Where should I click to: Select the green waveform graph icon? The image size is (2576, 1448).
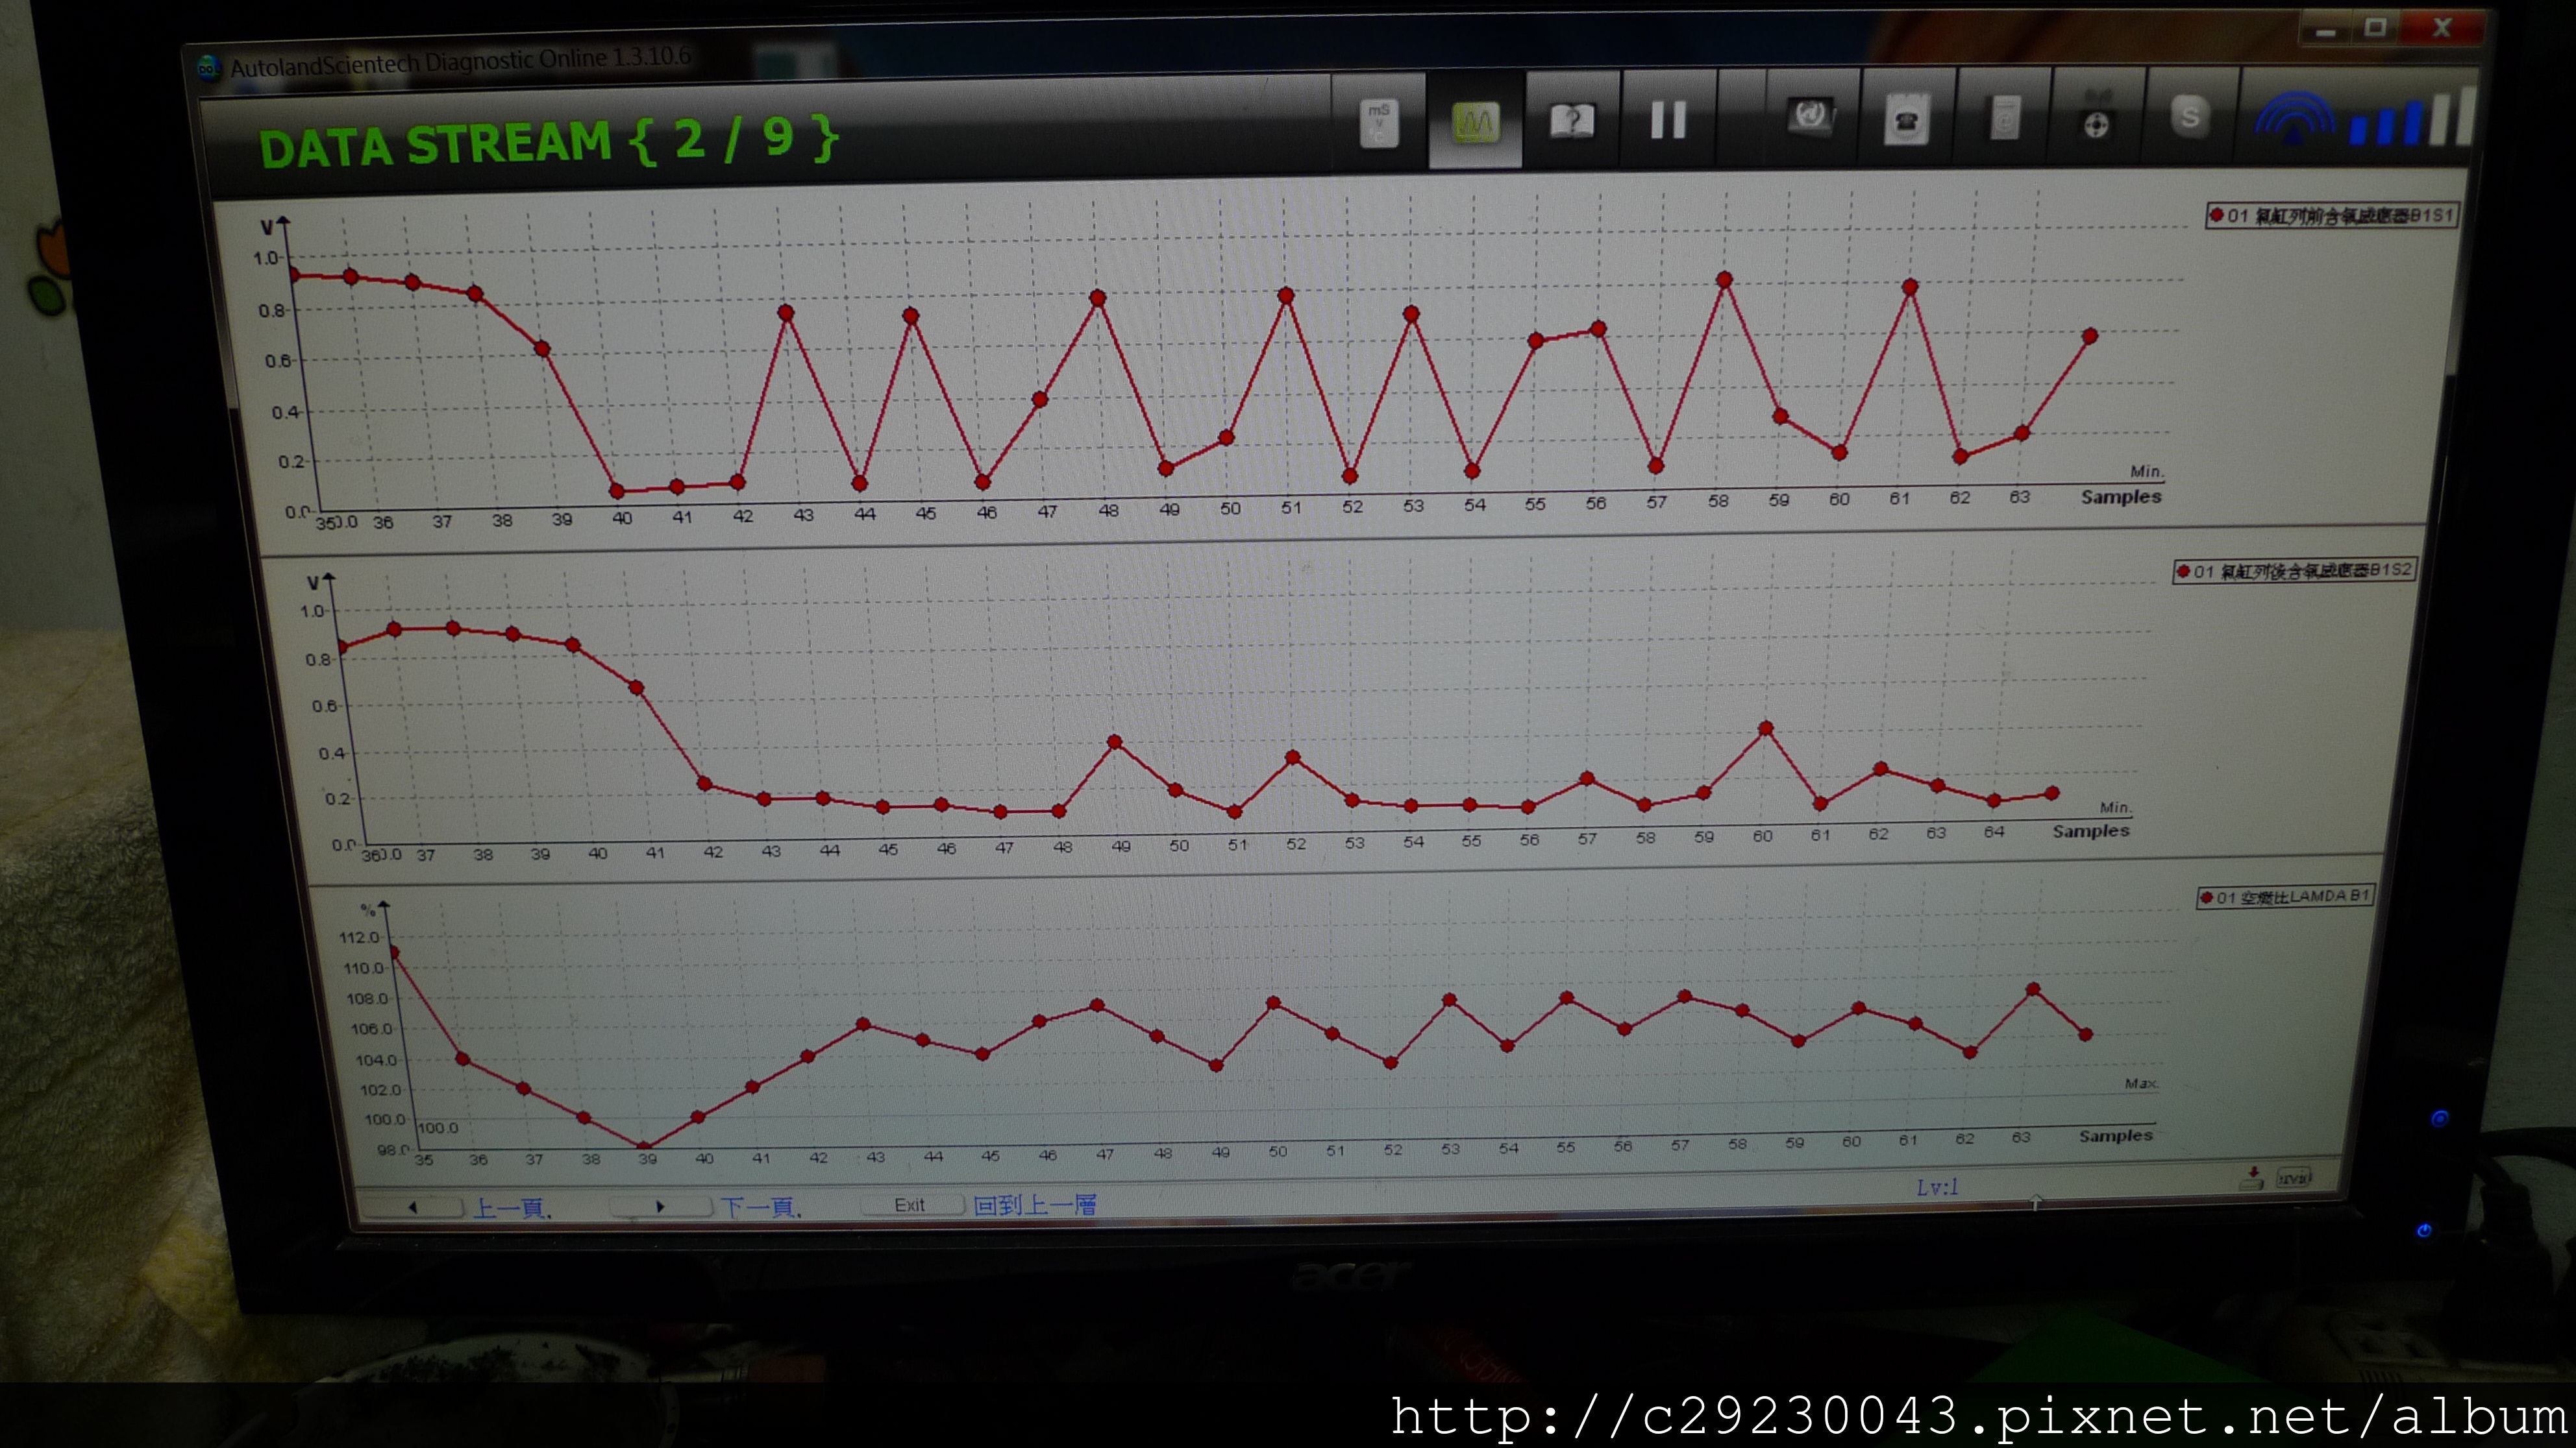1476,123
